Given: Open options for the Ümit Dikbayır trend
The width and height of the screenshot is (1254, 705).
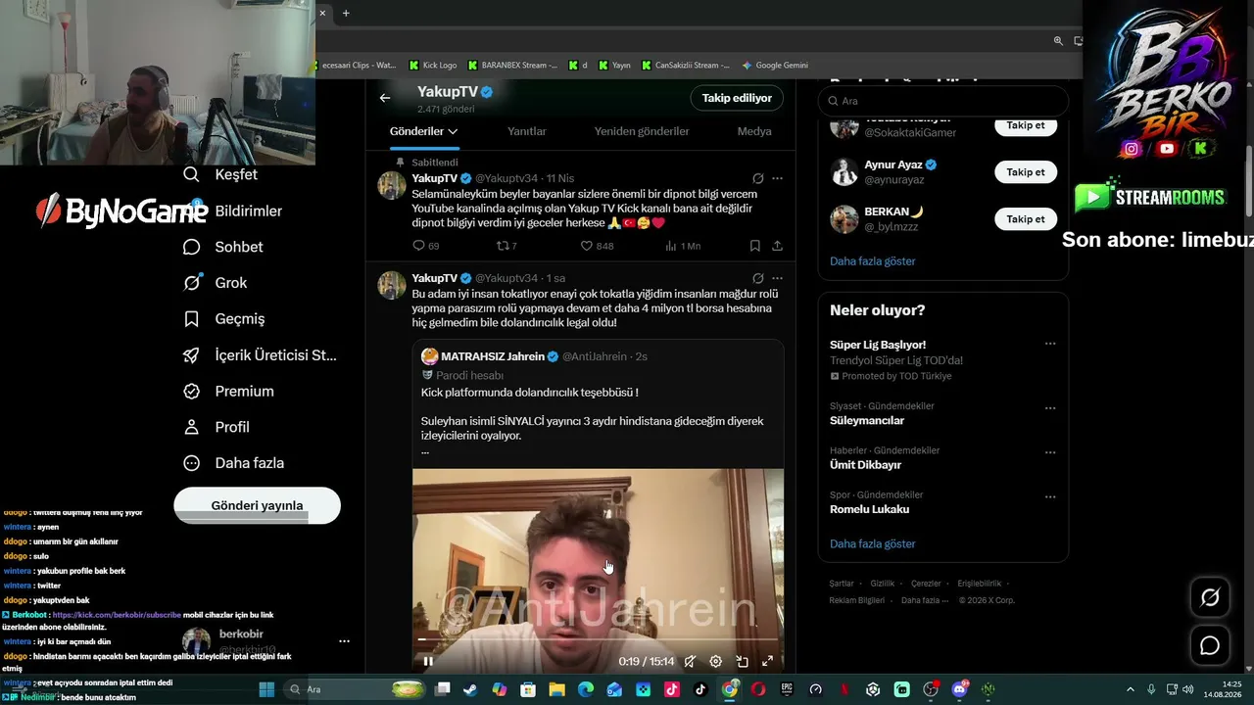Looking at the screenshot, I should [1050, 452].
